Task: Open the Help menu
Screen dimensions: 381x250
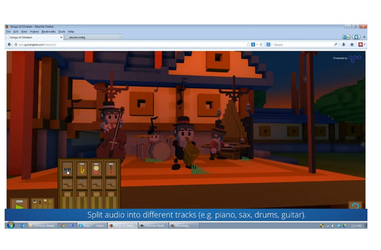Action: point(71,32)
